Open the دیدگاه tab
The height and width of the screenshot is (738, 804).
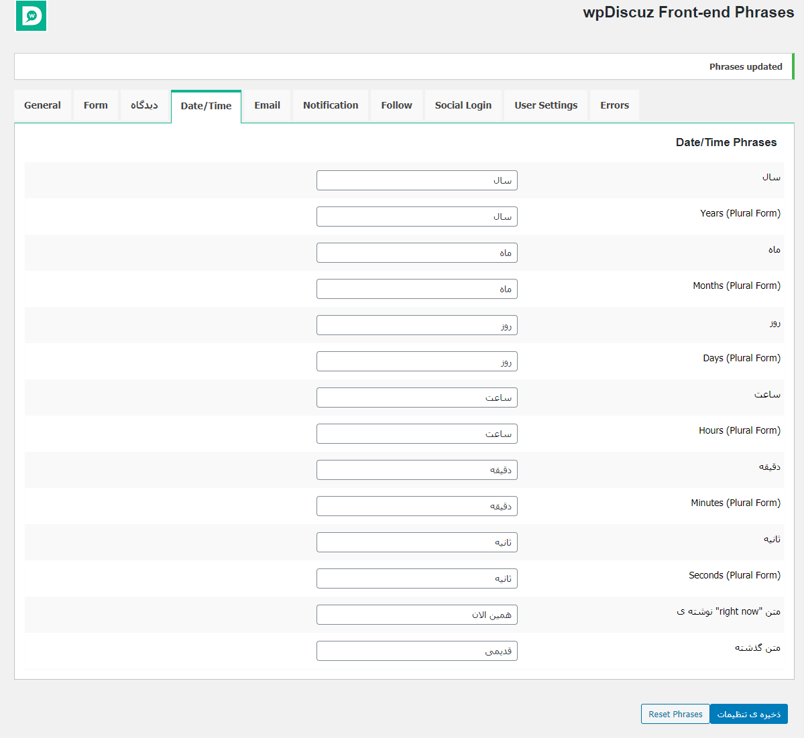tap(144, 106)
